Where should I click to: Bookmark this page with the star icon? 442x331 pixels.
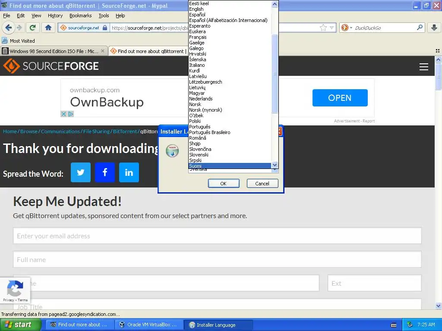[x=323, y=28]
